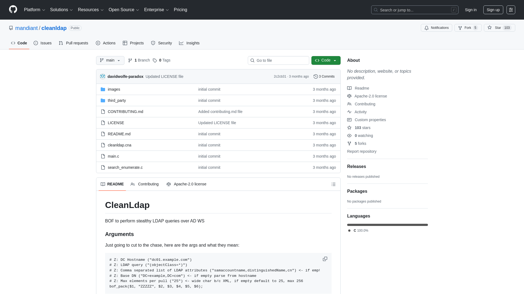Open the command palette icon next to Sign up
524x294 pixels.
pos(511,10)
